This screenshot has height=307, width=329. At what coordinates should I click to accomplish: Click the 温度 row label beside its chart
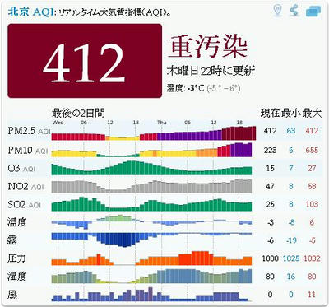(16, 222)
